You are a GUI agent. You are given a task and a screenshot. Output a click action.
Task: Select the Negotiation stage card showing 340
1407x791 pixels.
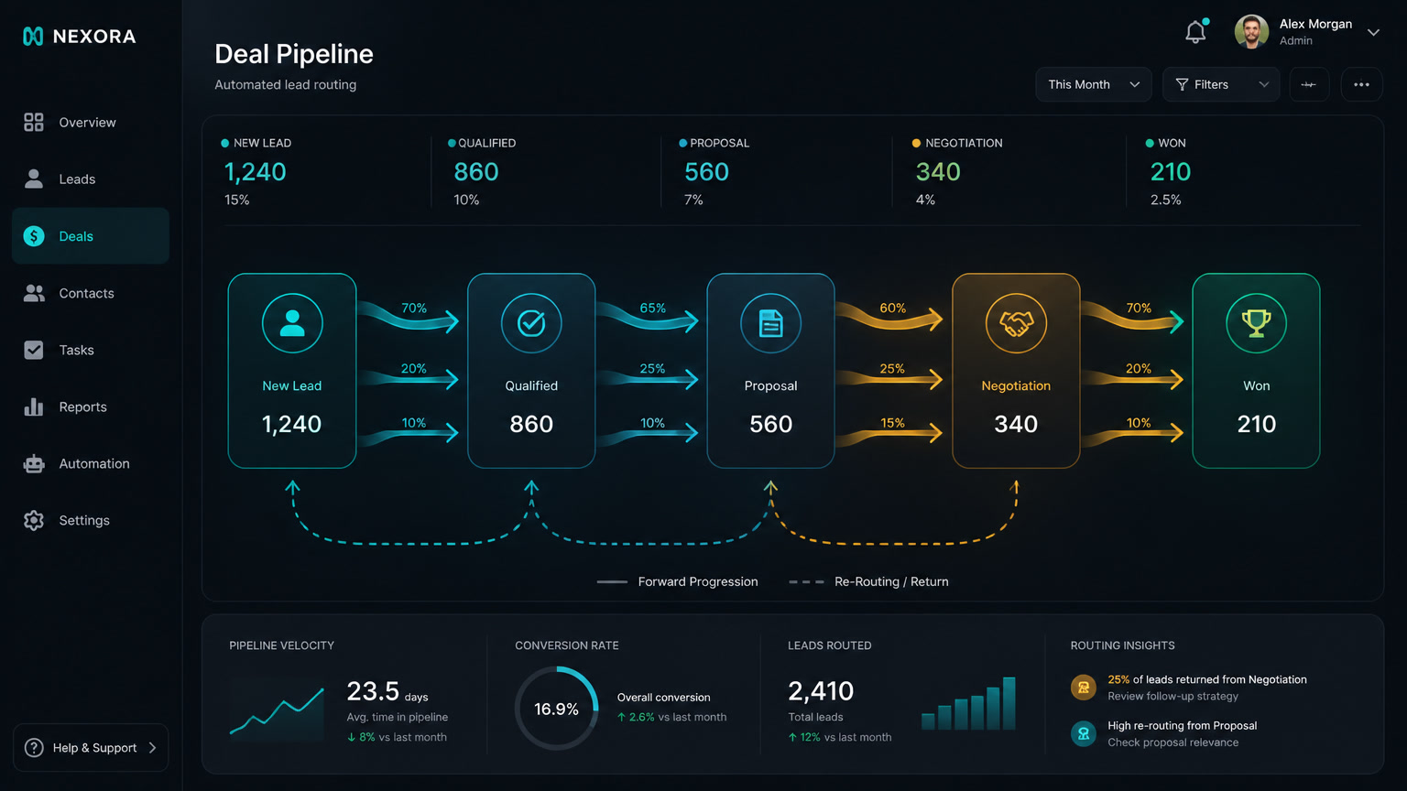point(1016,371)
